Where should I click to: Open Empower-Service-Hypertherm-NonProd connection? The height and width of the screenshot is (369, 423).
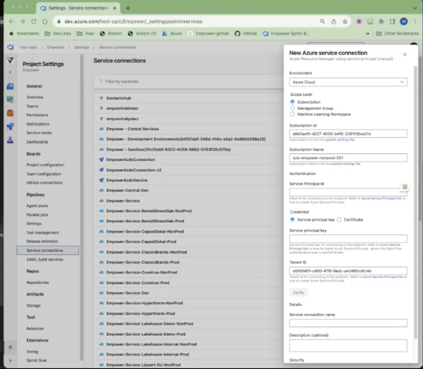click(x=145, y=303)
